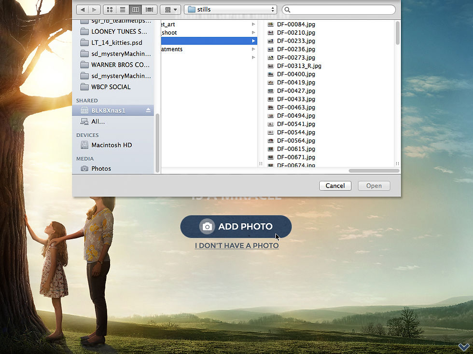This screenshot has width=473, height=354.
Task: Switch to column view
Action: (x=136, y=10)
